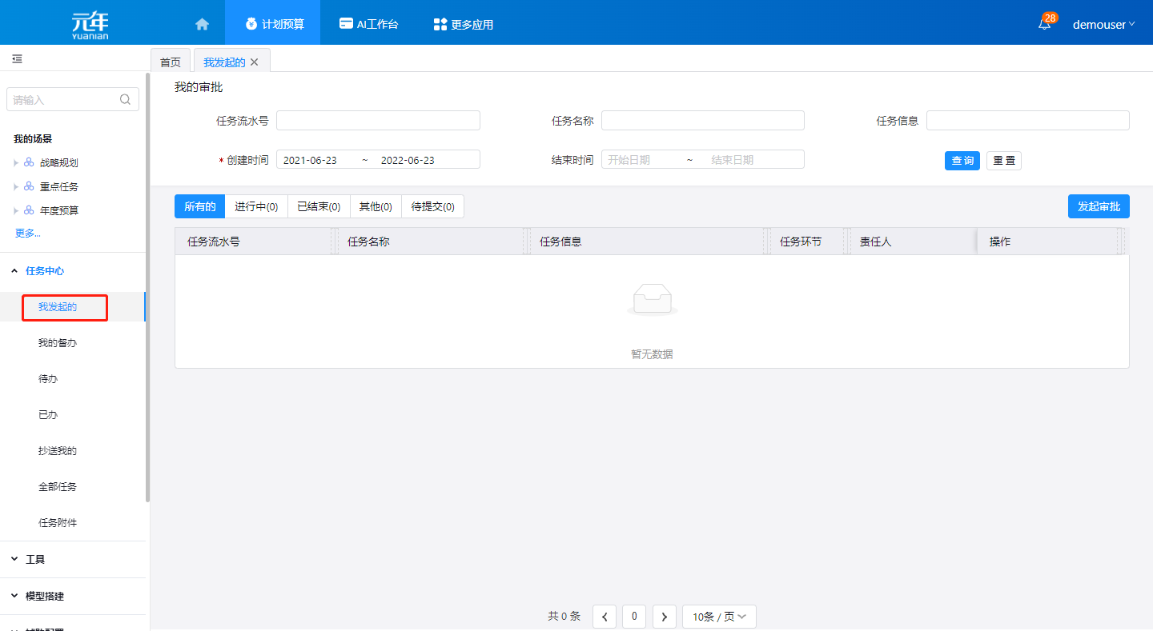Go to the next page arrow
The height and width of the screenshot is (631, 1153).
[x=664, y=617]
